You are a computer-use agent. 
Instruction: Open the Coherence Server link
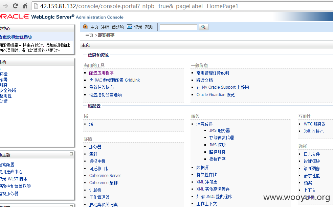[105, 176]
